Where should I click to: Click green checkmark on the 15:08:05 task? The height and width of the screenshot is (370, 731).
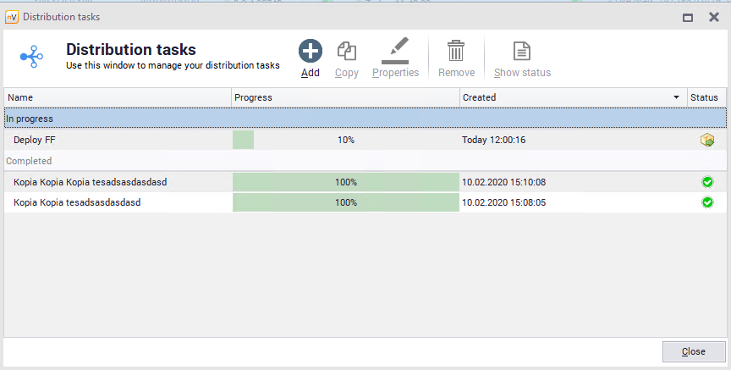[x=707, y=202]
